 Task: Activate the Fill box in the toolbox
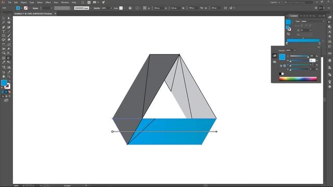4,83
